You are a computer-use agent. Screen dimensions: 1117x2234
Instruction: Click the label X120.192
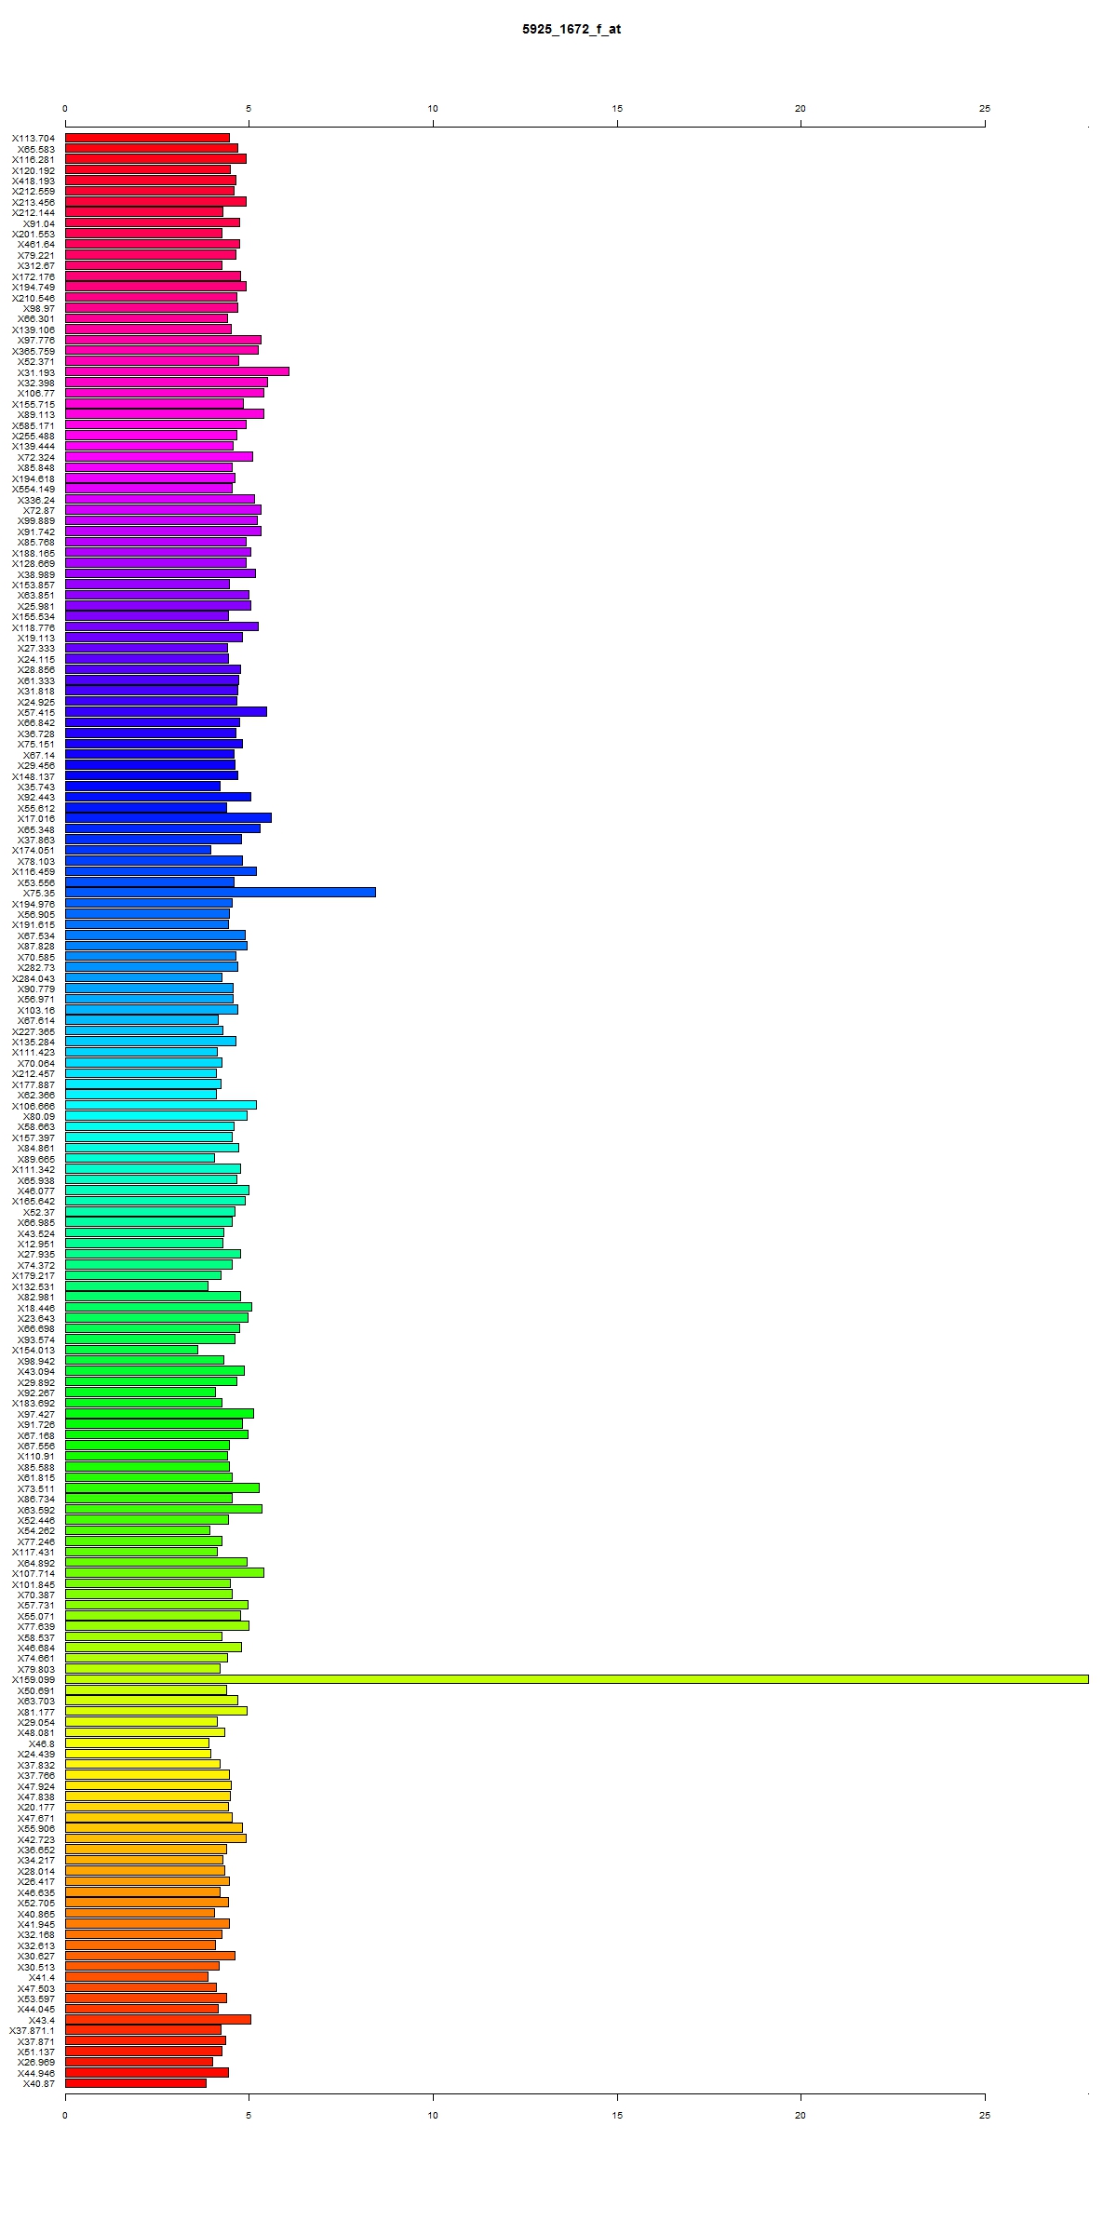(34, 170)
